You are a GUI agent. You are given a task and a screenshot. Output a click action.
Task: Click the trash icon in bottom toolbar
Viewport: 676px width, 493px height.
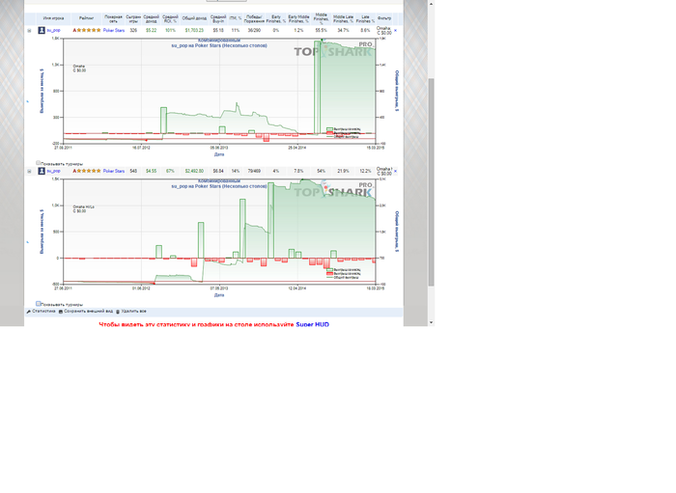(x=118, y=312)
